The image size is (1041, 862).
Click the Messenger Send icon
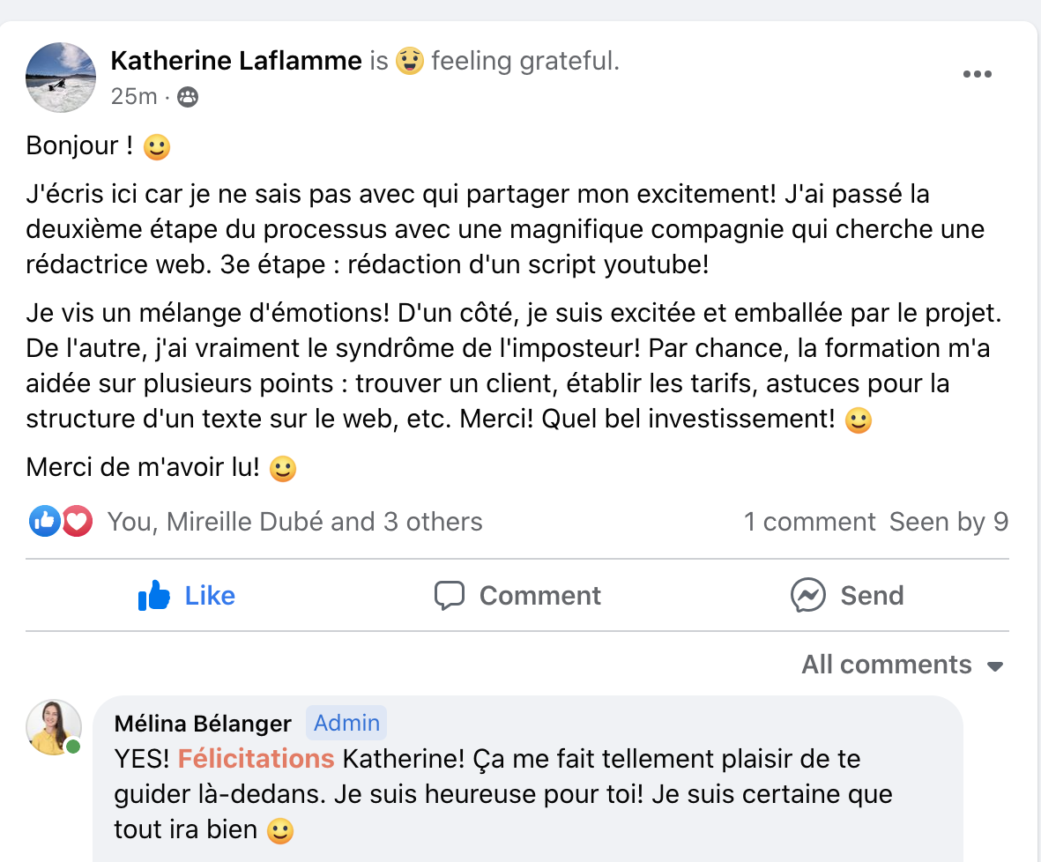(x=808, y=596)
